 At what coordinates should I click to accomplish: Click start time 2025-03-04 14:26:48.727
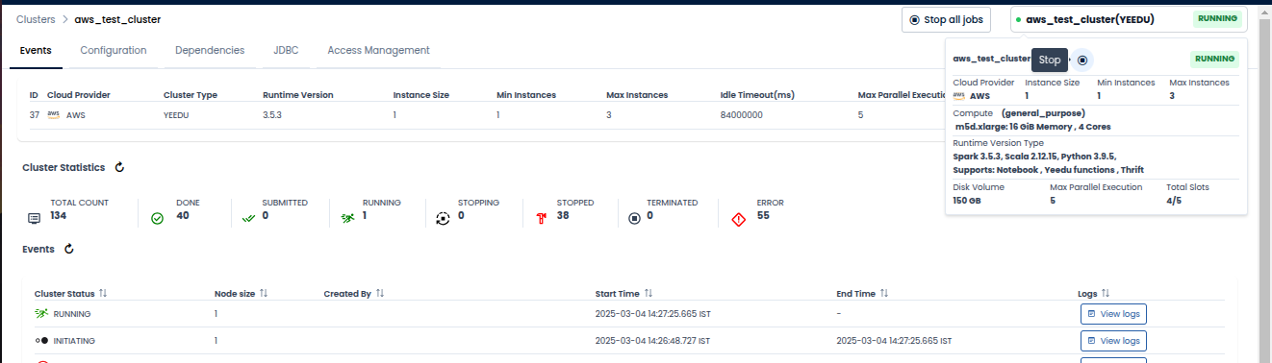653,341
